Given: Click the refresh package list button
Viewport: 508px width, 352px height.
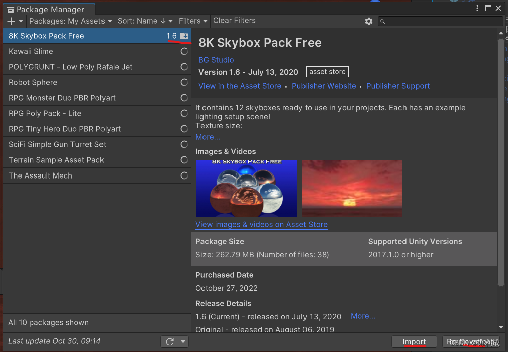Looking at the screenshot, I should tap(170, 341).
